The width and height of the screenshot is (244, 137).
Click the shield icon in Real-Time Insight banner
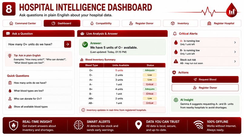(x=14, y=125)
